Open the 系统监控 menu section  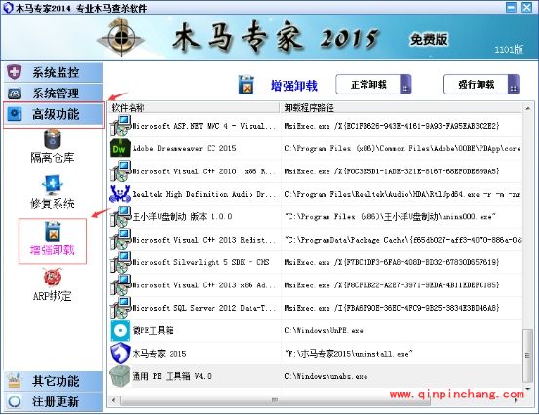tap(54, 72)
